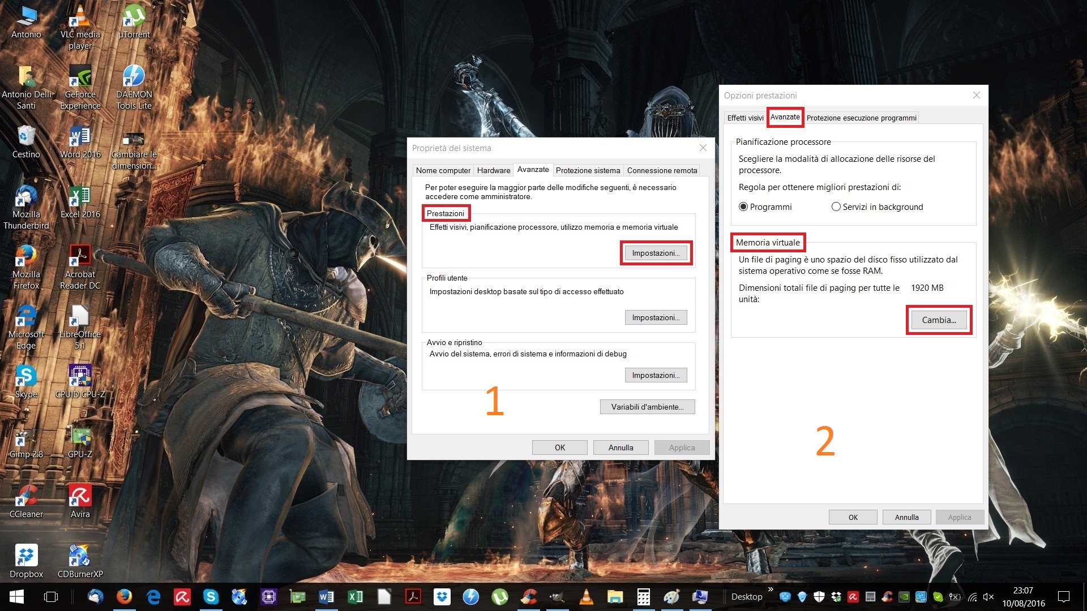1087x611 pixels.
Task: Open Firefox from the taskbar
Action: 124,597
